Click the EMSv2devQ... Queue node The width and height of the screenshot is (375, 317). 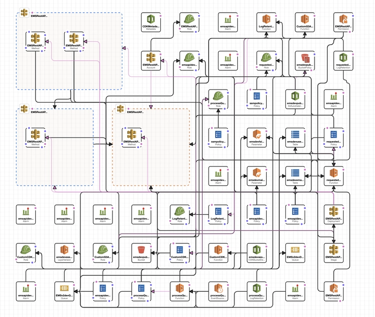64,291
